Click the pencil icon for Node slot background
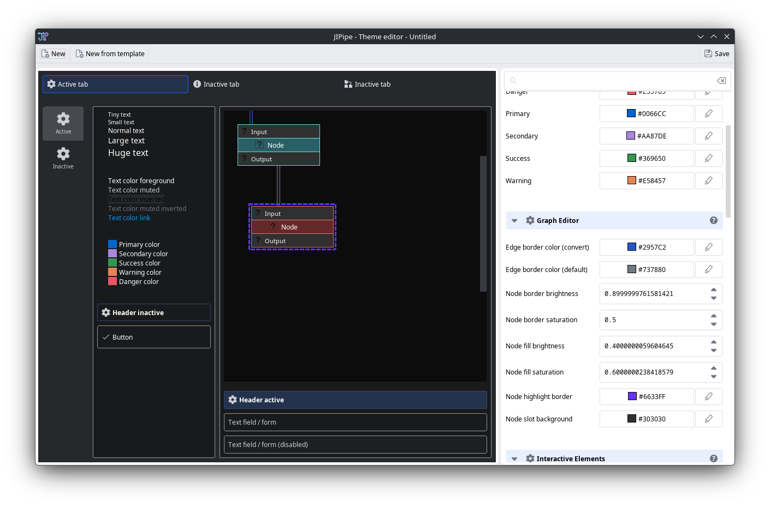Image resolution: width=770 pixels, height=507 pixels. click(x=708, y=419)
